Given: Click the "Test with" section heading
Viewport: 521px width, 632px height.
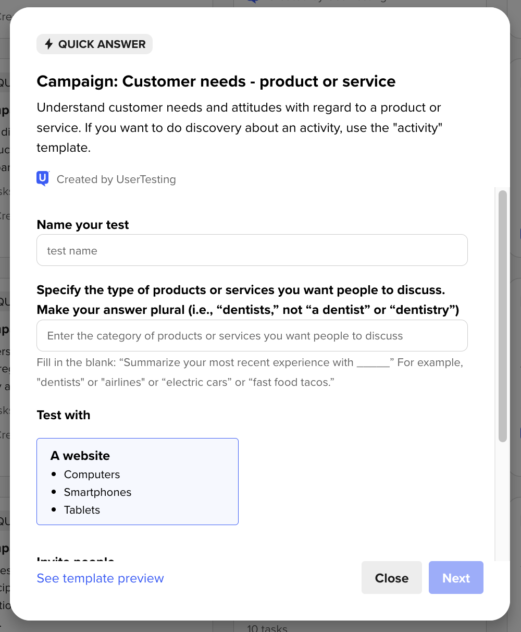Looking at the screenshot, I should tap(64, 415).
